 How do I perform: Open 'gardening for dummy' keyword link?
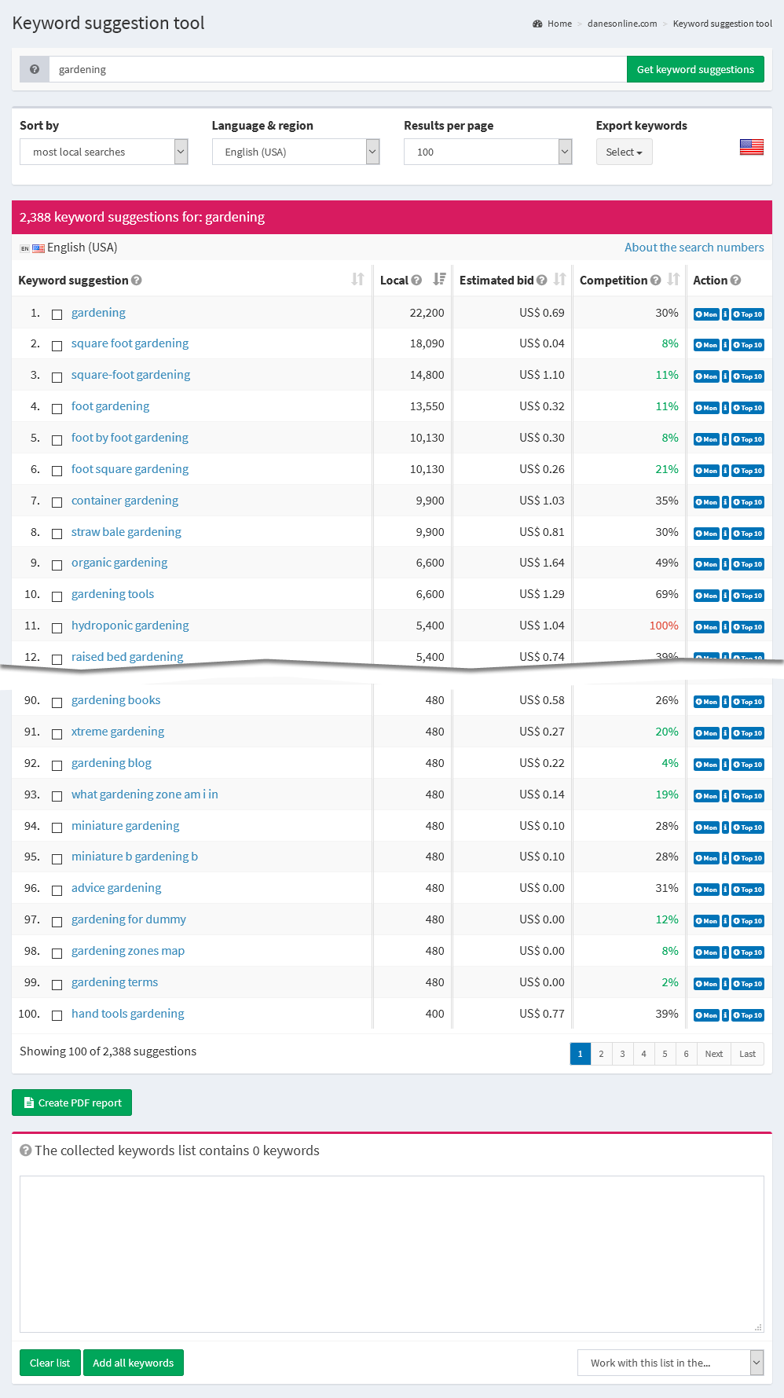point(129,919)
